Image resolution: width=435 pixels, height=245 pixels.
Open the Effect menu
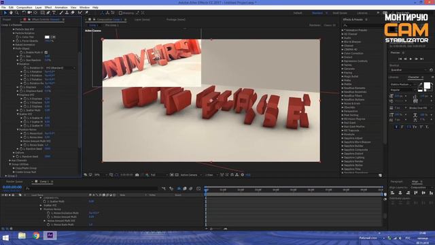pyautogui.click(x=48, y=7)
